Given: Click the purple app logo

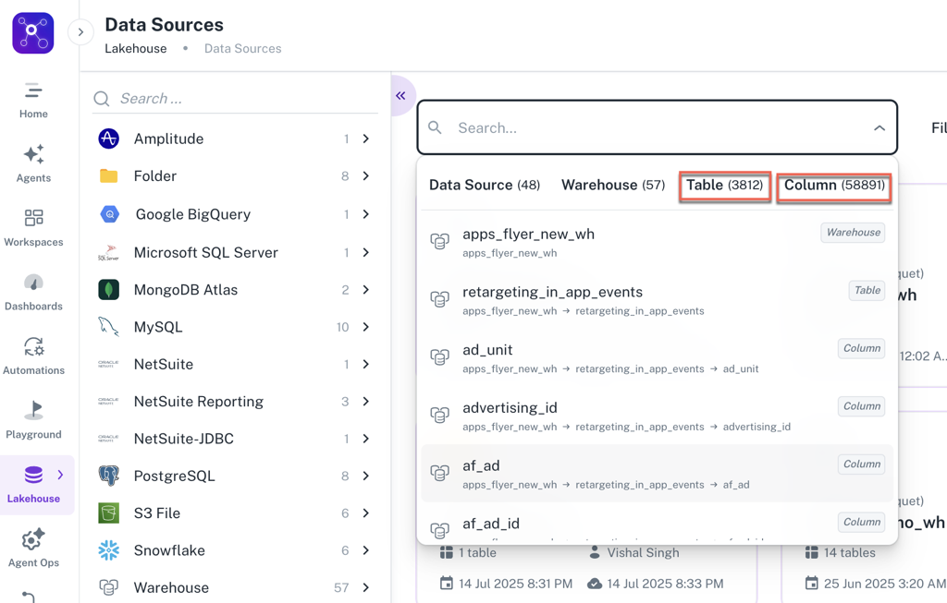Looking at the screenshot, I should pyautogui.click(x=32, y=33).
